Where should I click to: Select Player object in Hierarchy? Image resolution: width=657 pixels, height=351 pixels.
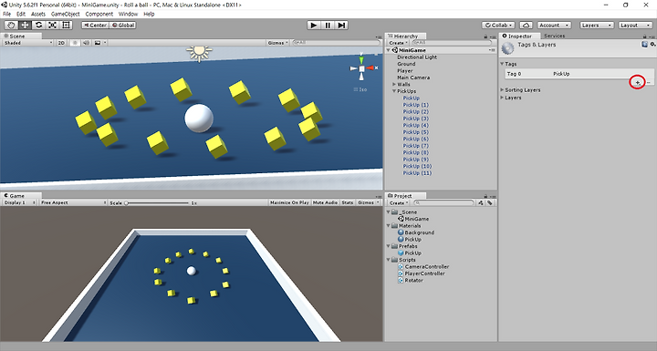(405, 71)
